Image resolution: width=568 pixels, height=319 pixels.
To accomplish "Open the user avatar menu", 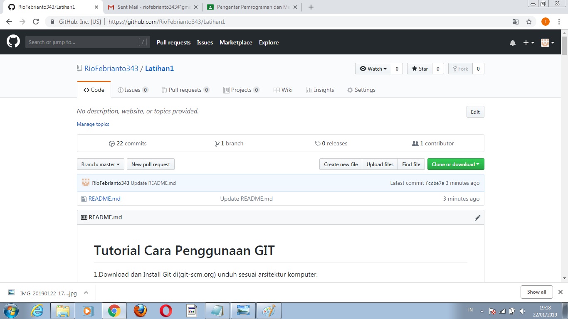I will 547,43.
